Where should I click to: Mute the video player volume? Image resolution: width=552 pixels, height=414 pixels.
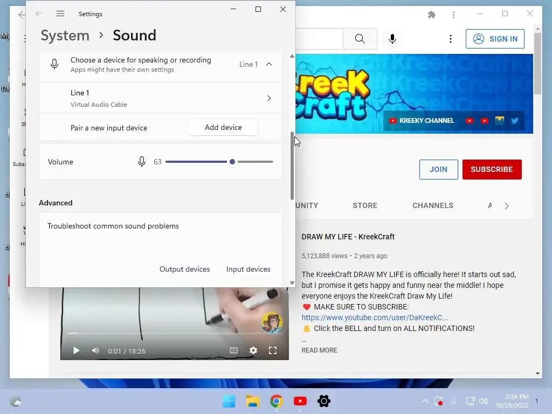(95, 350)
